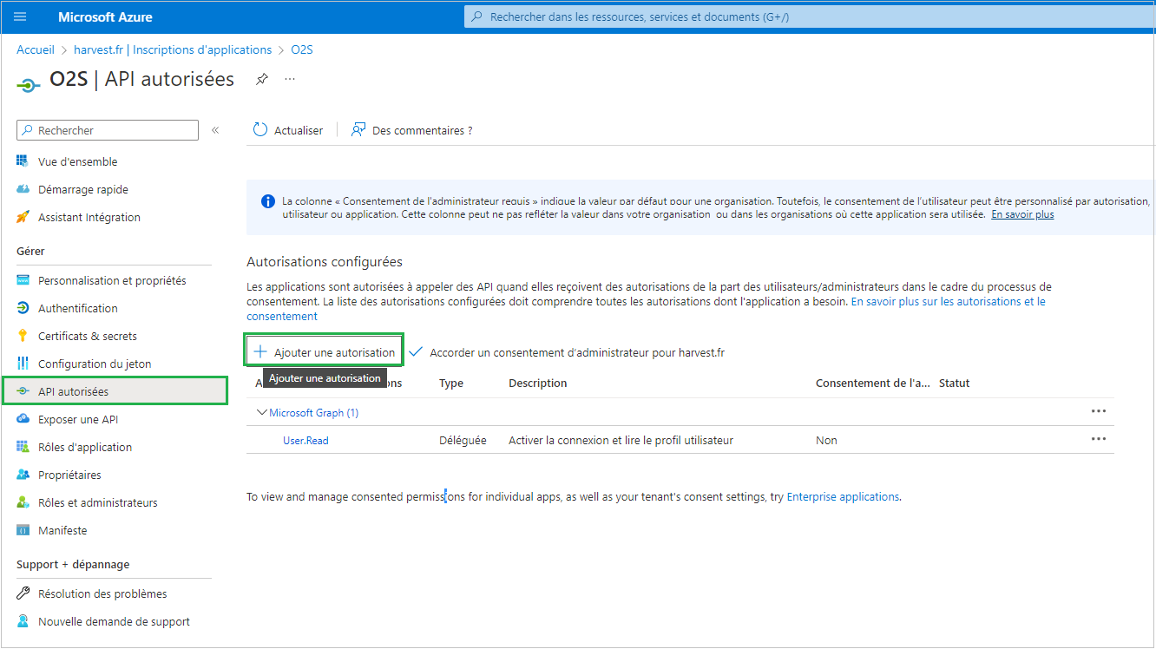The width and height of the screenshot is (1156, 649).
Task: Open the Manifeste page
Action: (x=62, y=530)
